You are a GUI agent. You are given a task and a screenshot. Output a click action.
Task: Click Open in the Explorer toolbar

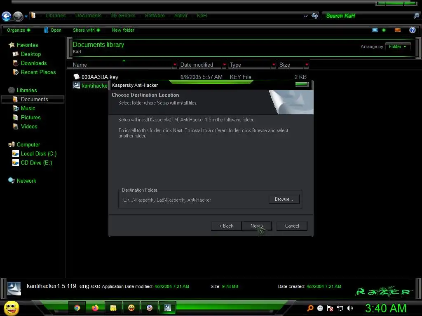click(x=53, y=30)
